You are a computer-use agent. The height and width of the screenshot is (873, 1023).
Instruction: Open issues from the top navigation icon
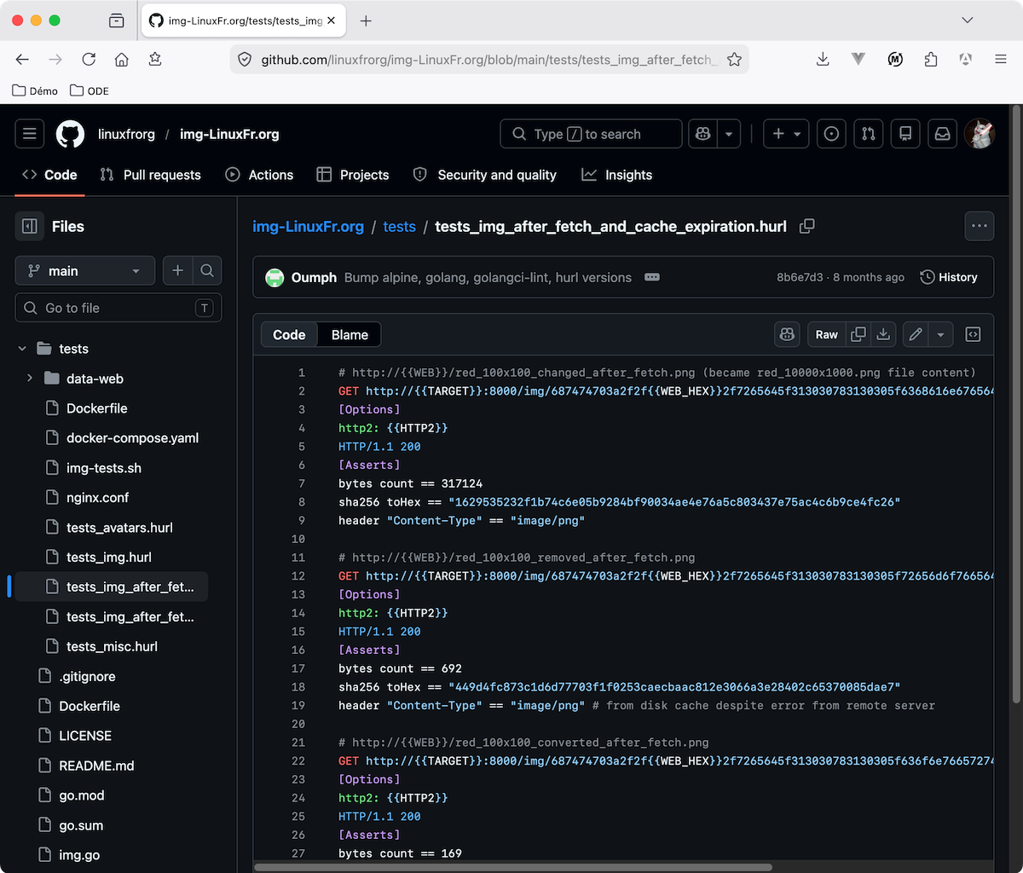pyautogui.click(x=831, y=134)
